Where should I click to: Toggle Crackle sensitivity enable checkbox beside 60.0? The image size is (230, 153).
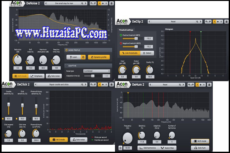pos(3,119)
